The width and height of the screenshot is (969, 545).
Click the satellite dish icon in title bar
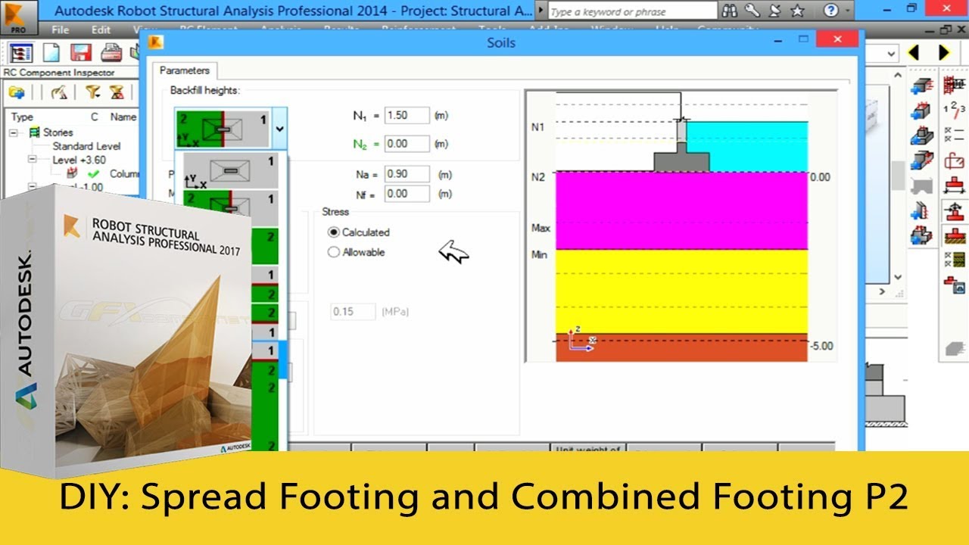point(774,11)
